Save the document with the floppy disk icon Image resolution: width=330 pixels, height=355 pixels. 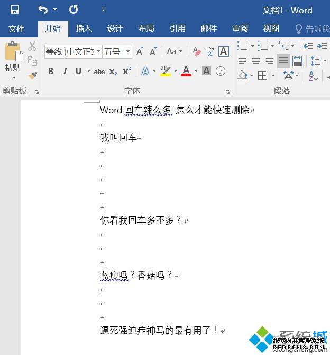15,10
